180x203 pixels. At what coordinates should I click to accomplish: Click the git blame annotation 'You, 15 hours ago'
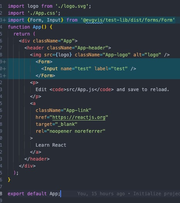(101, 194)
